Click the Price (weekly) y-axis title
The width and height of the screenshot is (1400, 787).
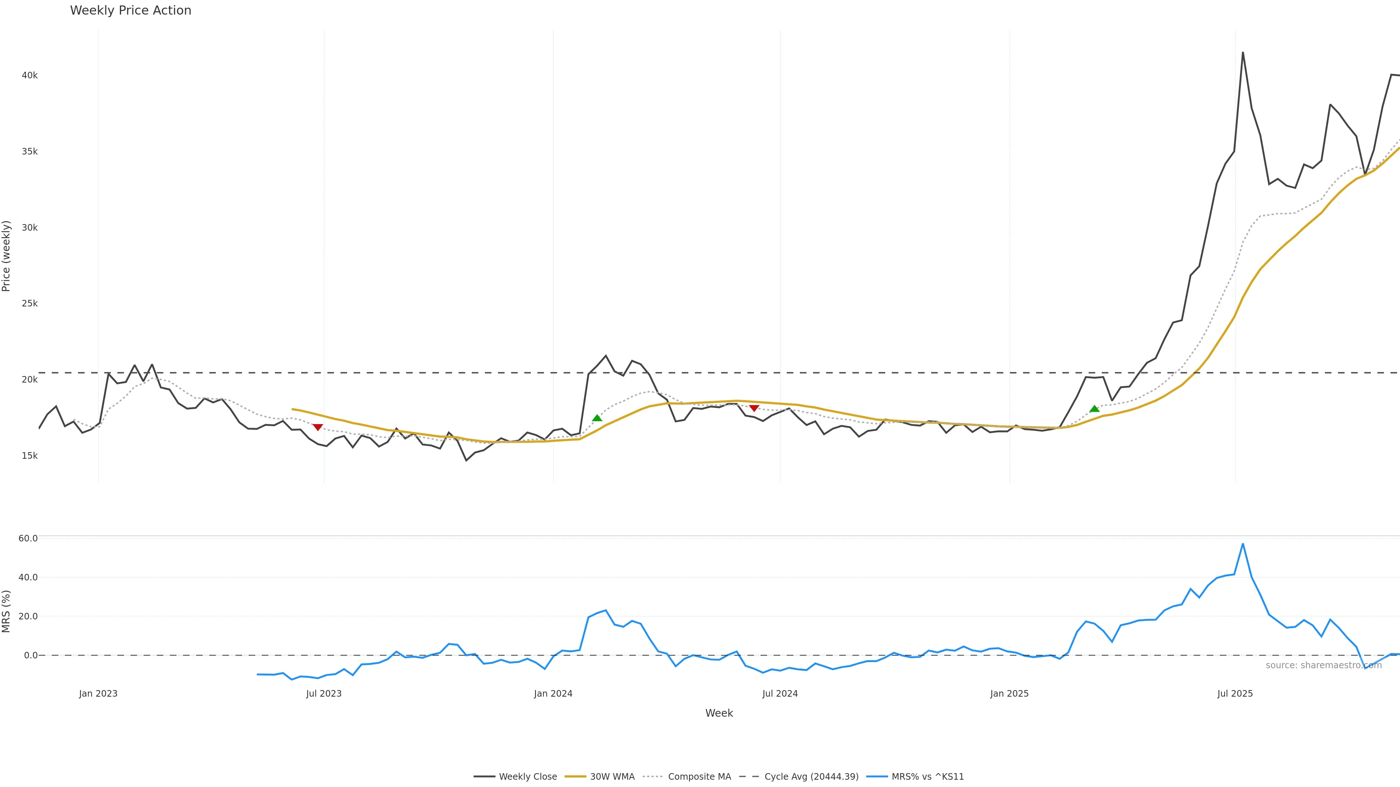(x=7, y=256)
